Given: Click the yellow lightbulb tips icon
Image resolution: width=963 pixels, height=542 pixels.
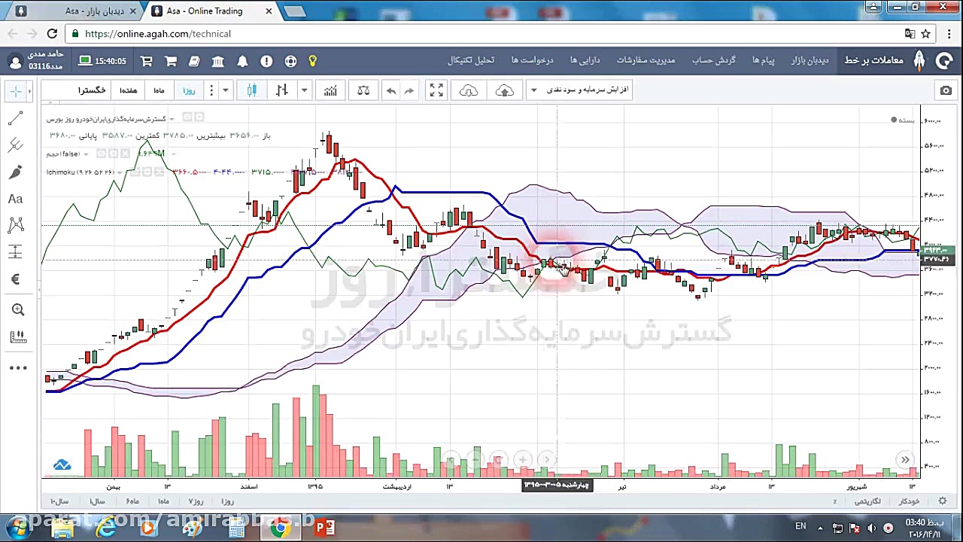Looking at the screenshot, I should [x=312, y=61].
